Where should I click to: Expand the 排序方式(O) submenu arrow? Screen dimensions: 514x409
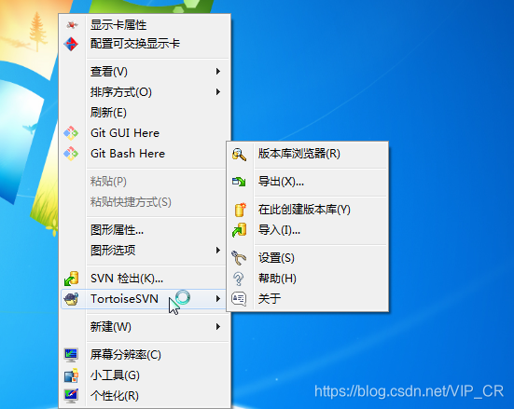(x=218, y=91)
